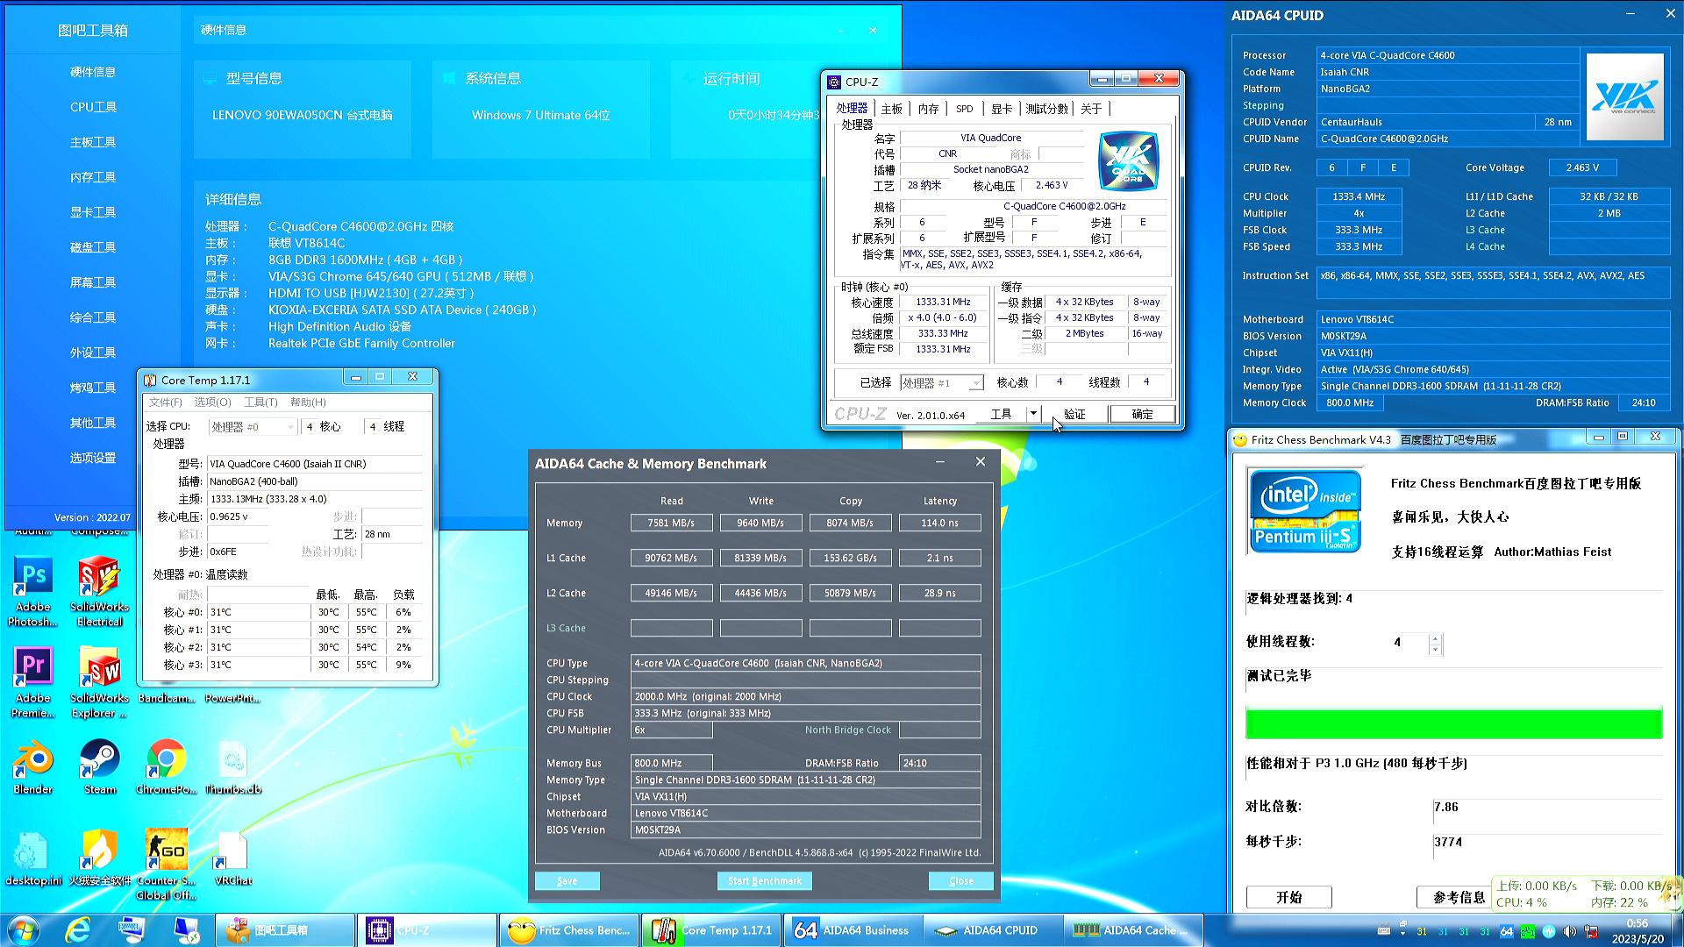Increase thread count stepper in Fritz Chess
The image size is (1684, 947).
1435,637
